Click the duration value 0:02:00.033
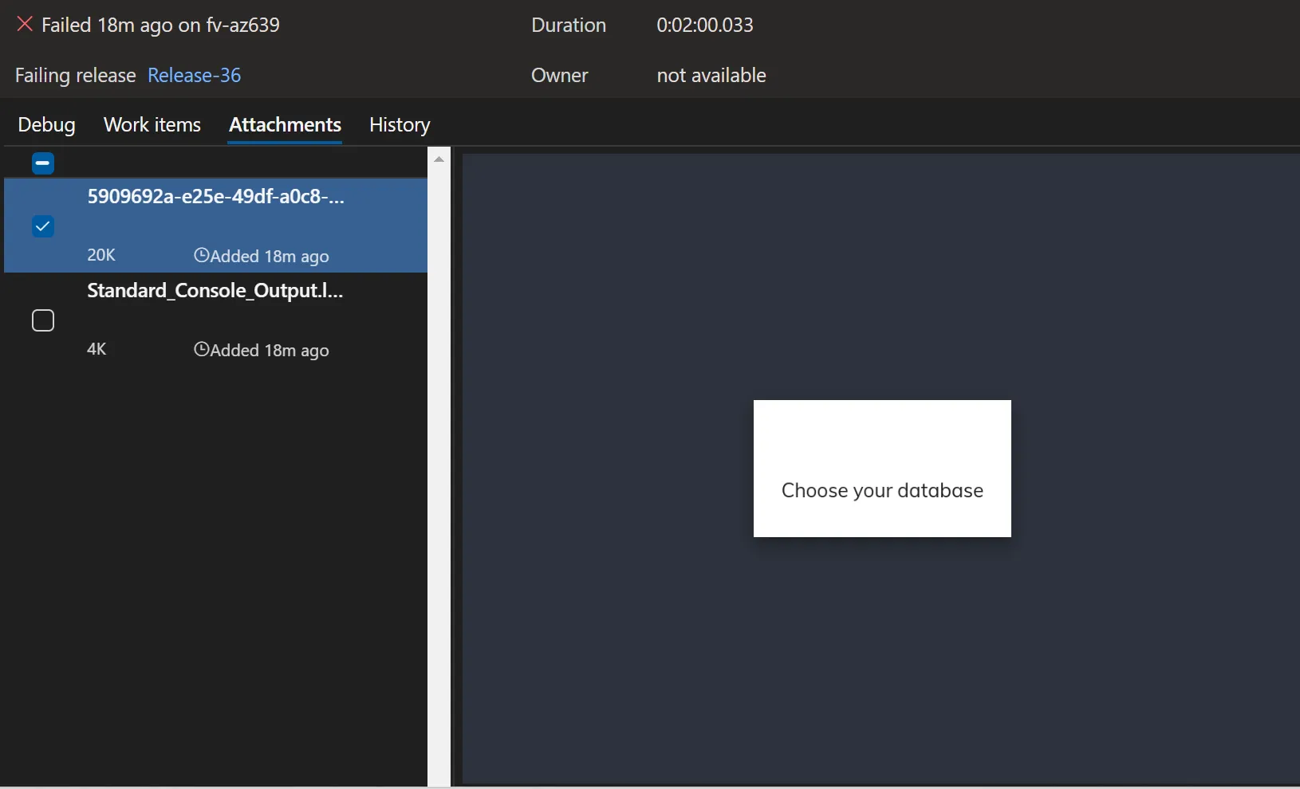This screenshot has width=1300, height=789. click(x=705, y=25)
